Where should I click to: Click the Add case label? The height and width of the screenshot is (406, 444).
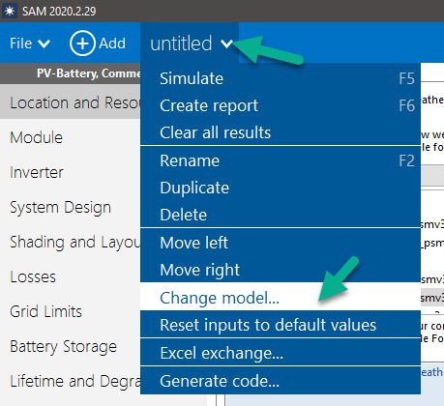[x=112, y=43]
